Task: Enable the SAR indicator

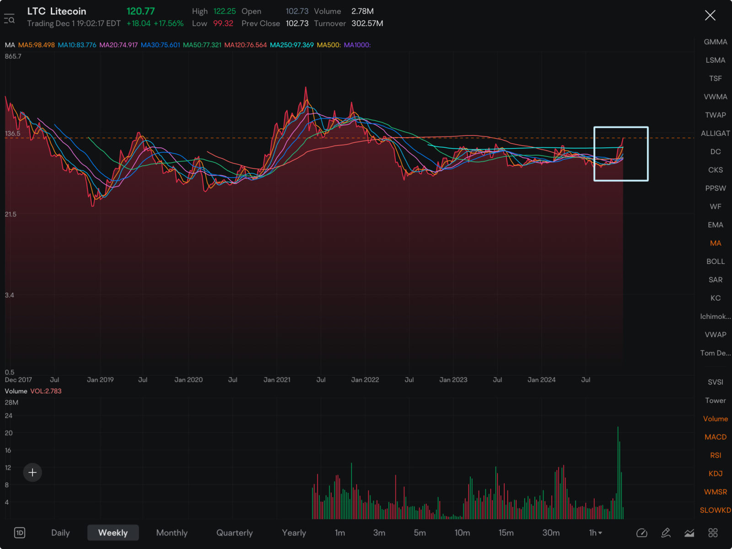Action: click(716, 280)
